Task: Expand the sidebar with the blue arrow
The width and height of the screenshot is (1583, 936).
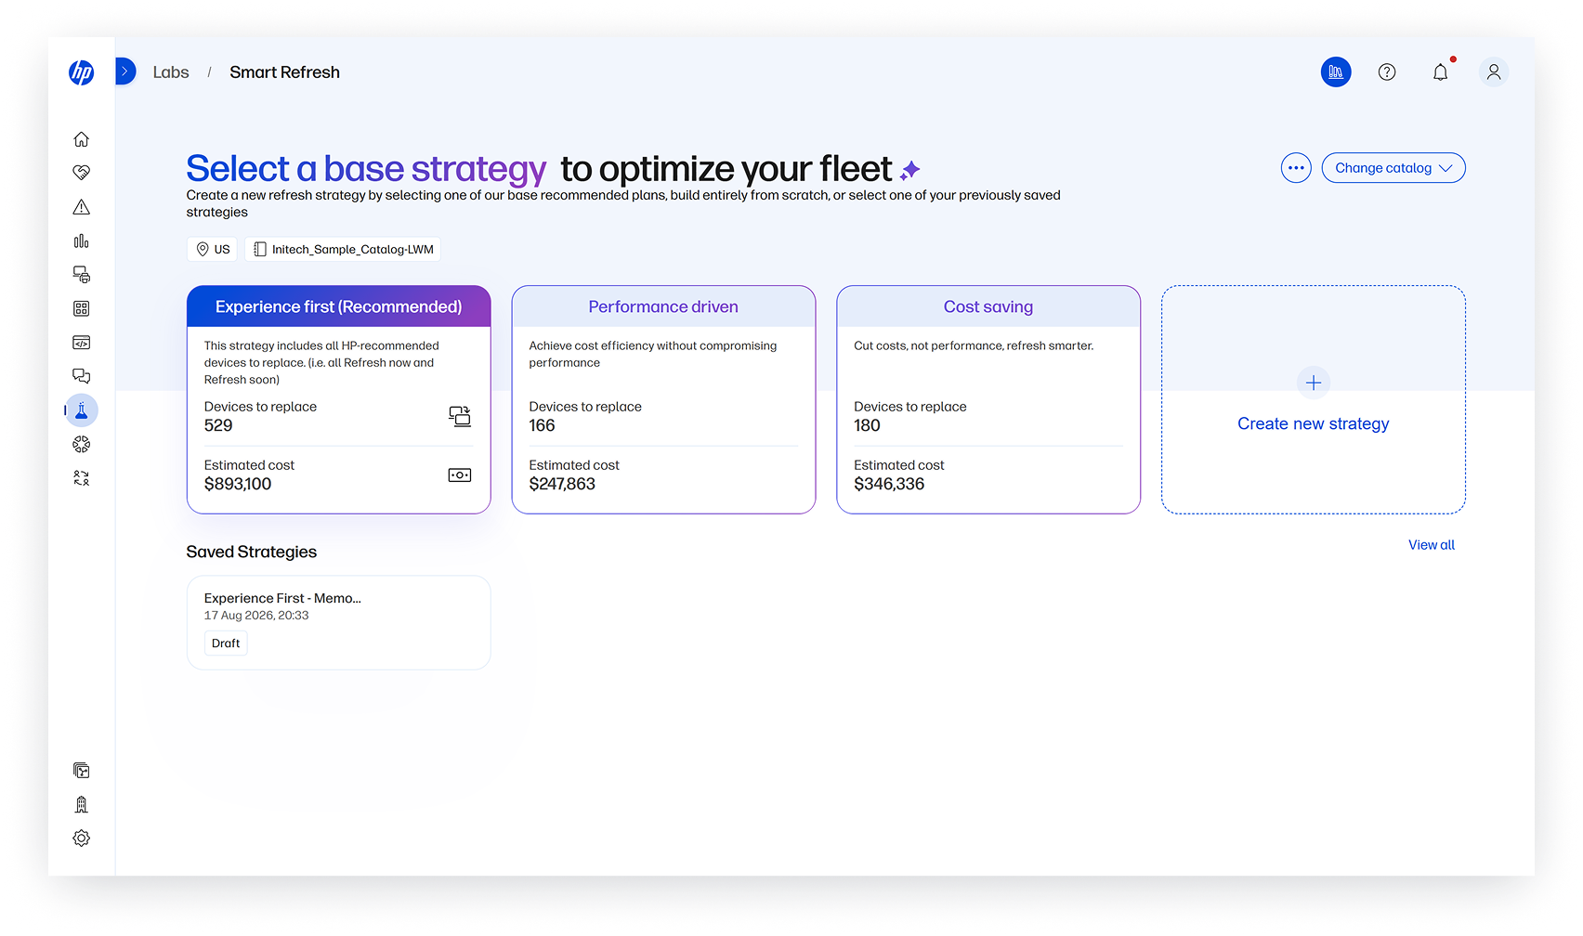Action: click(x=125, y=71)
